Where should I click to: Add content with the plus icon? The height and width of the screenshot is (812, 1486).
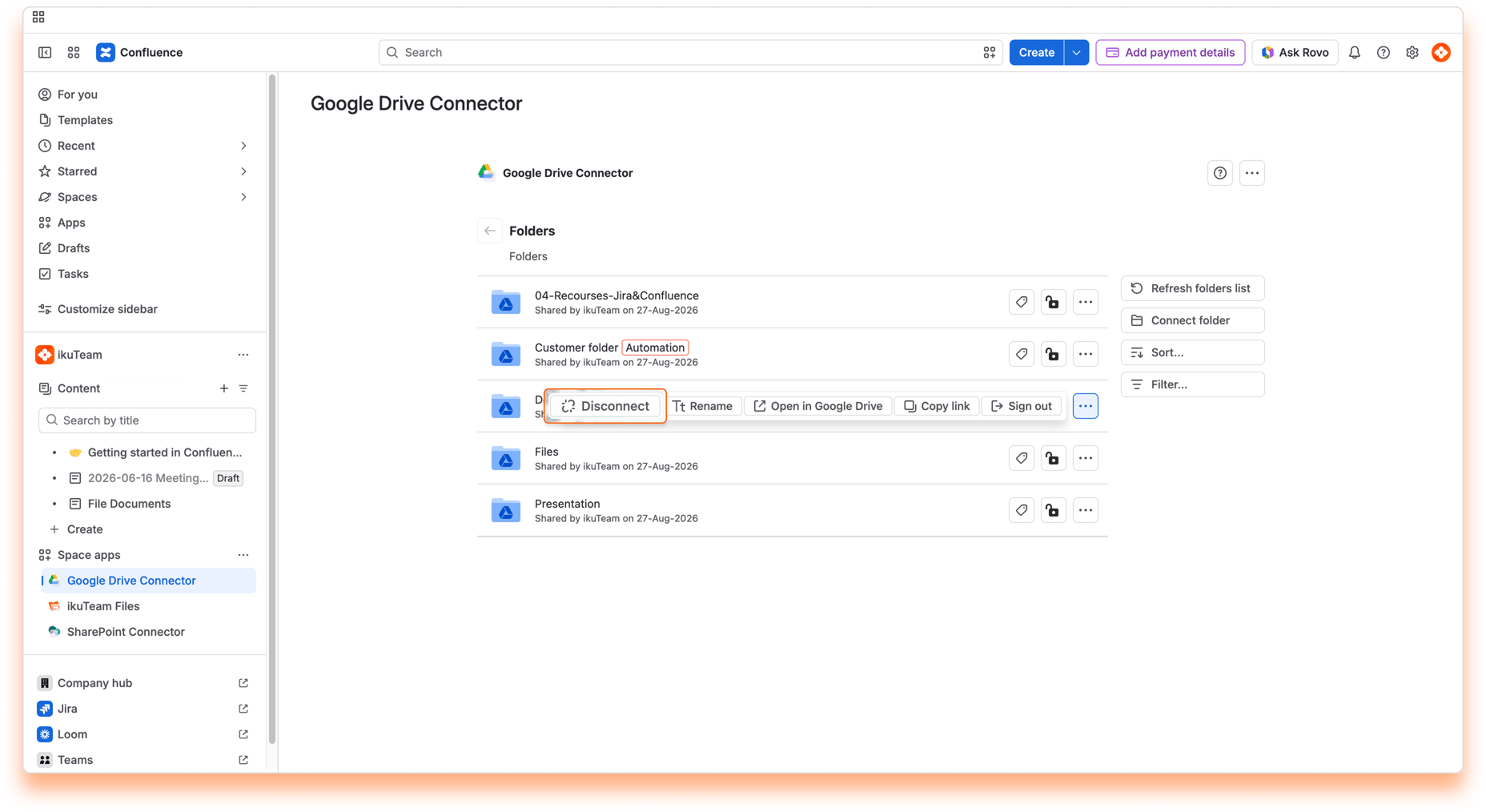(224, 388)
